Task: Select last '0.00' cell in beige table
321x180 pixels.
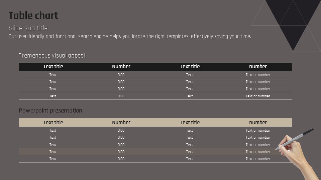Action: (121, 159)
